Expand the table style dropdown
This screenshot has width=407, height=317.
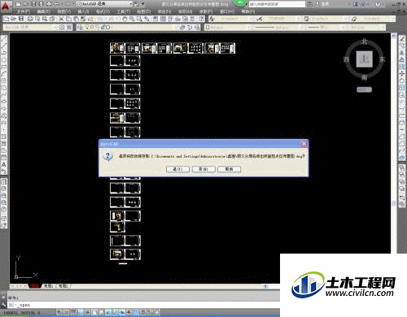coord(345,19)
